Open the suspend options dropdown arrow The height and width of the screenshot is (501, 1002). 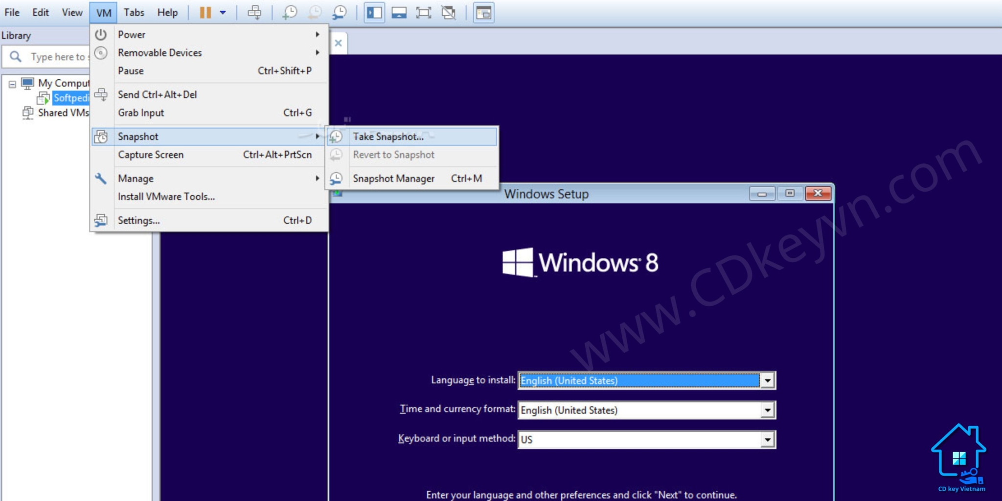pyautogui.click(x=223, y=12)
